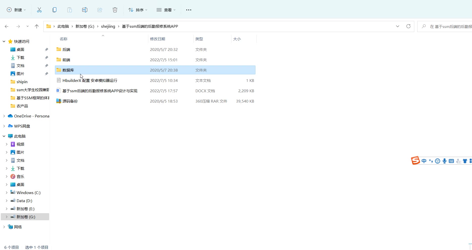Select the 前端 folder
The image size is (472, 250).
click(x=66, y=60)
